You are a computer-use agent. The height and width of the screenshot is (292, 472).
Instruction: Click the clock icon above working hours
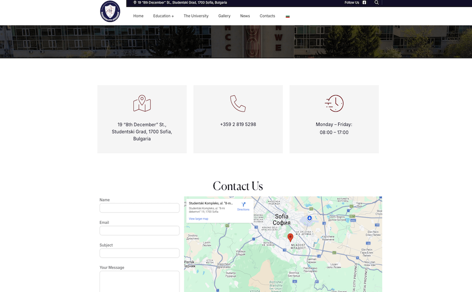point(334,104)
